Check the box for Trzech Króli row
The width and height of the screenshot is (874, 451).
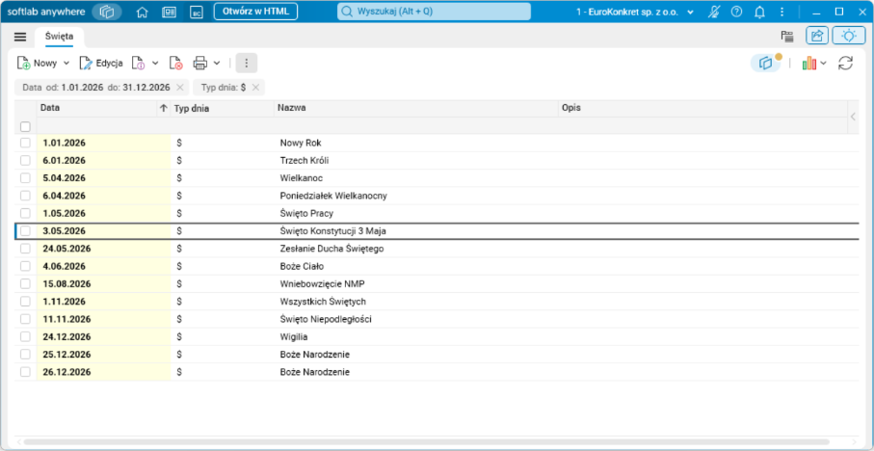25,161
